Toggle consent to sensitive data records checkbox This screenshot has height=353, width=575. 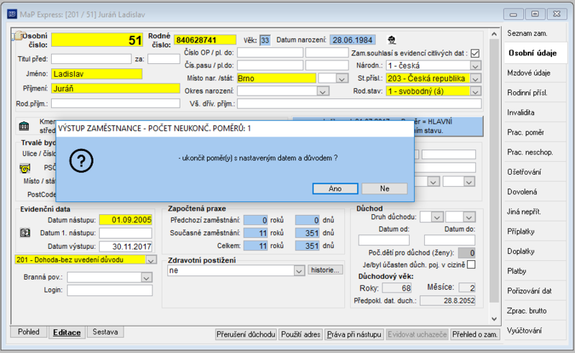[475, 53]
